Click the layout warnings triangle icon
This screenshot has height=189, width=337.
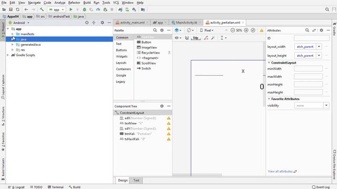point(262,30)
